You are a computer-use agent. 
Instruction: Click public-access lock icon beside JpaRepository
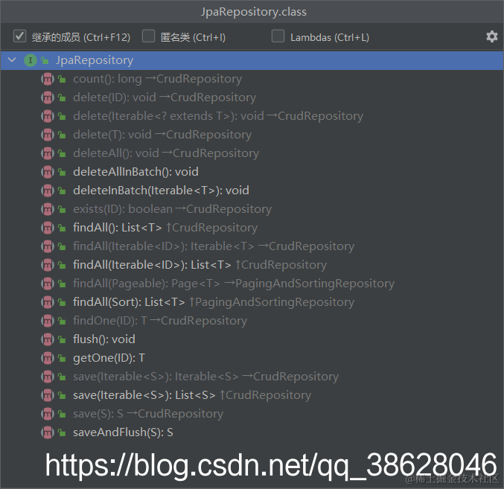click(x=45, y=60)
